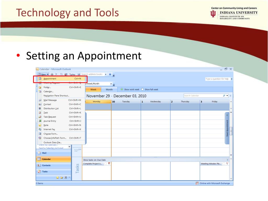Open the Contacts navigation button
The height and width of the screenshot is (201, 268).
coord(53,165)
